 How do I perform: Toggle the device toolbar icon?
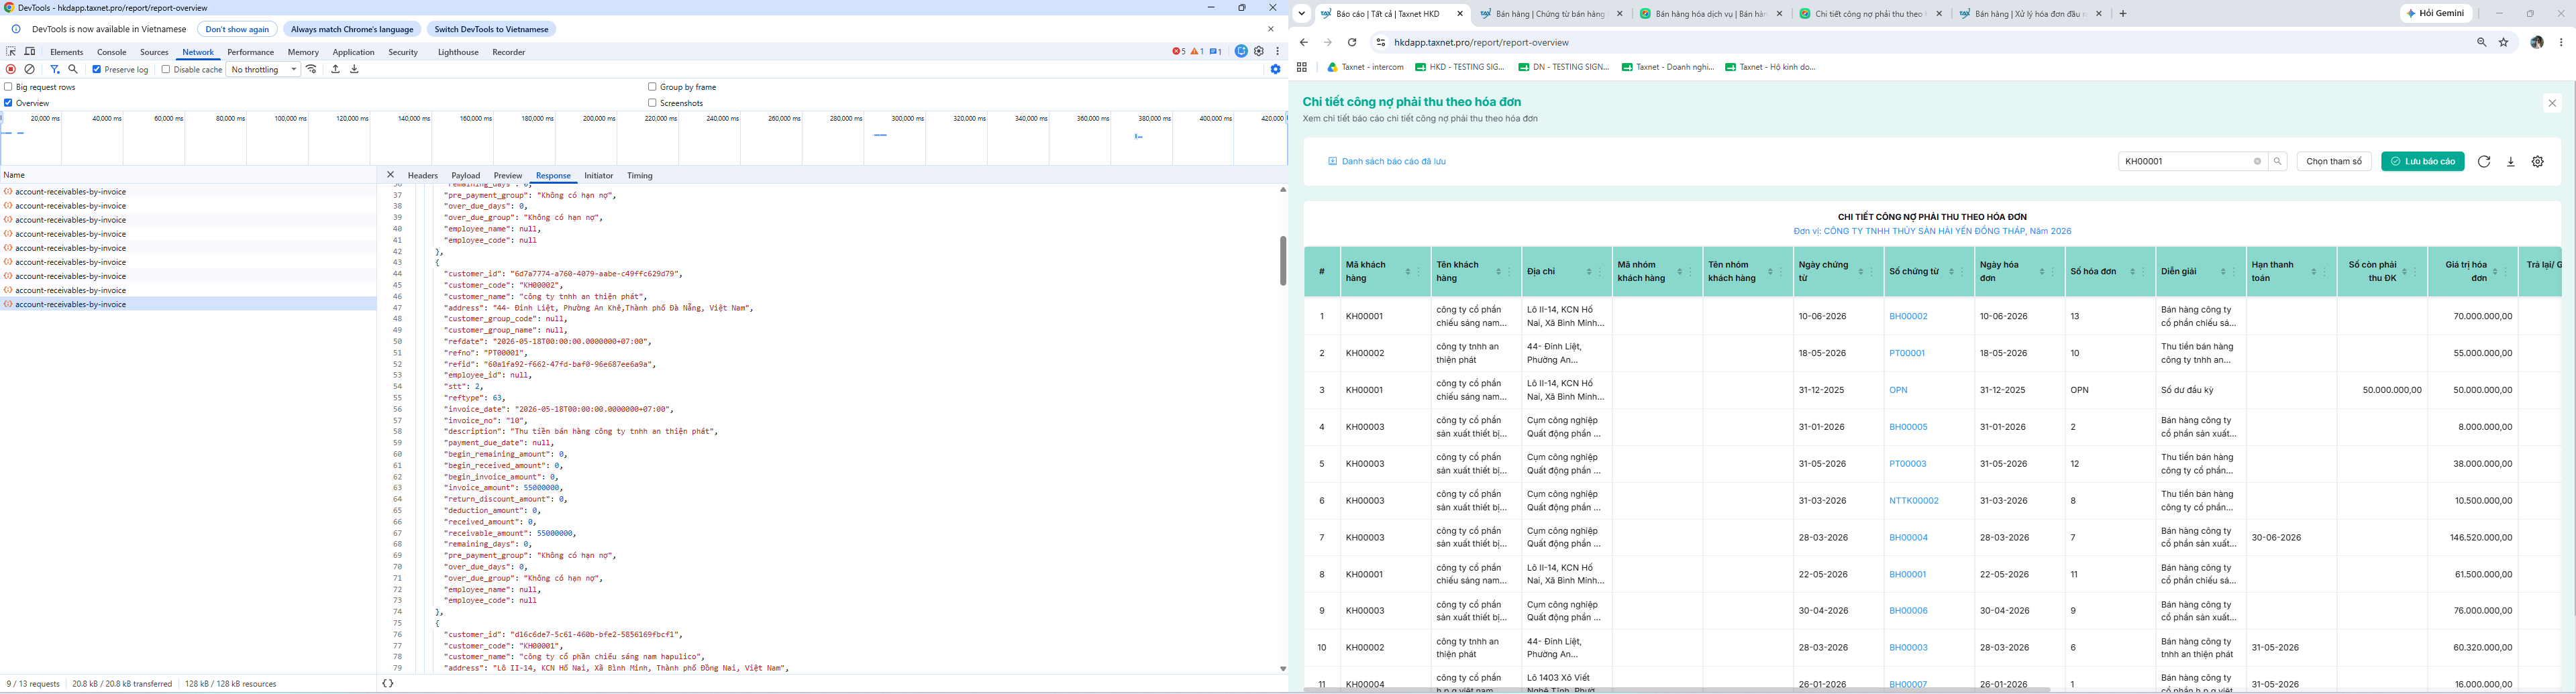30,52
